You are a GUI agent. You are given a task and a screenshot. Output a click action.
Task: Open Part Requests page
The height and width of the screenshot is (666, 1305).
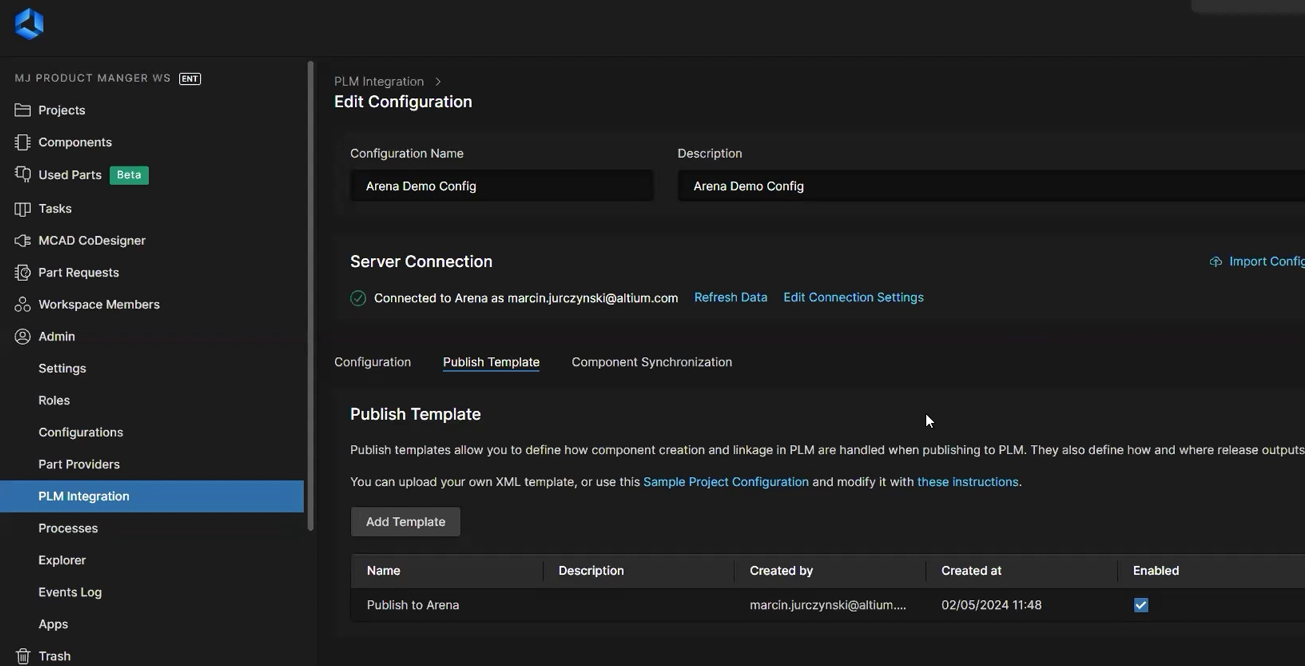pos(79,272)
